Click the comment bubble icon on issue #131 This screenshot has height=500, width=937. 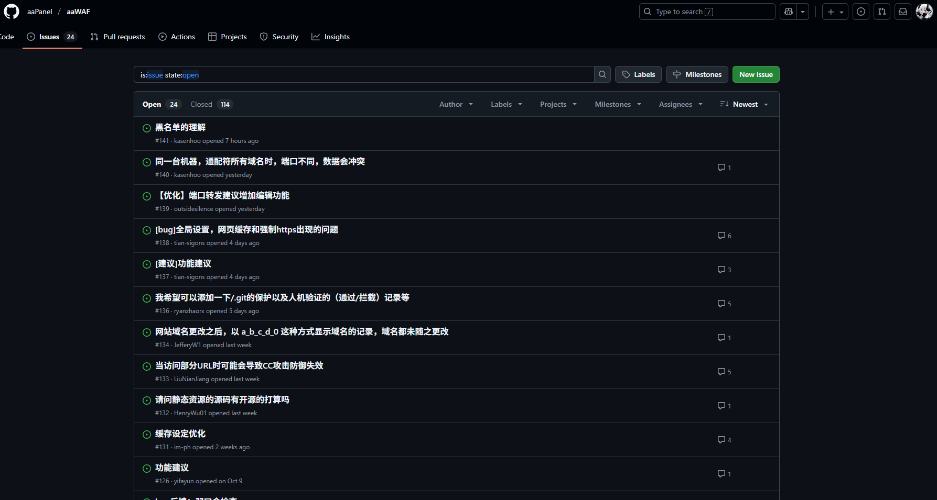click(x=721, y=439)
